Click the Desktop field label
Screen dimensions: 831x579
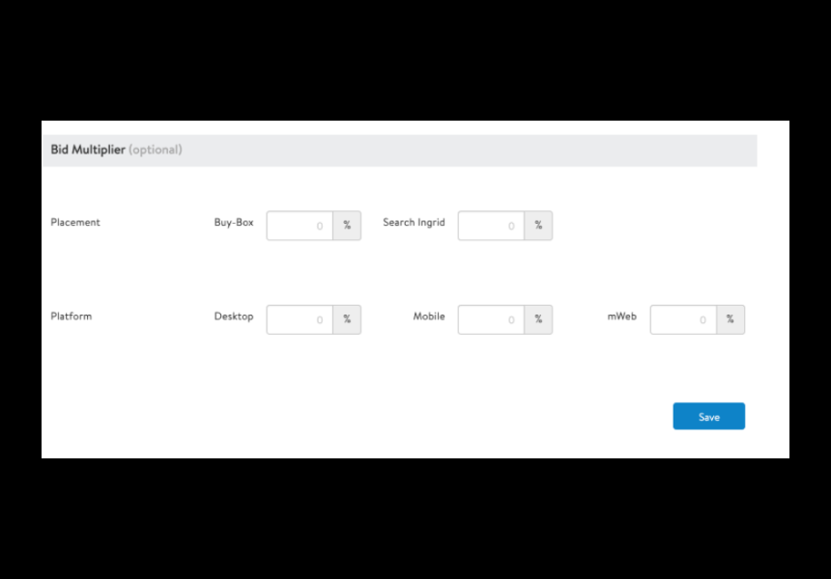(x=234, y=317)
